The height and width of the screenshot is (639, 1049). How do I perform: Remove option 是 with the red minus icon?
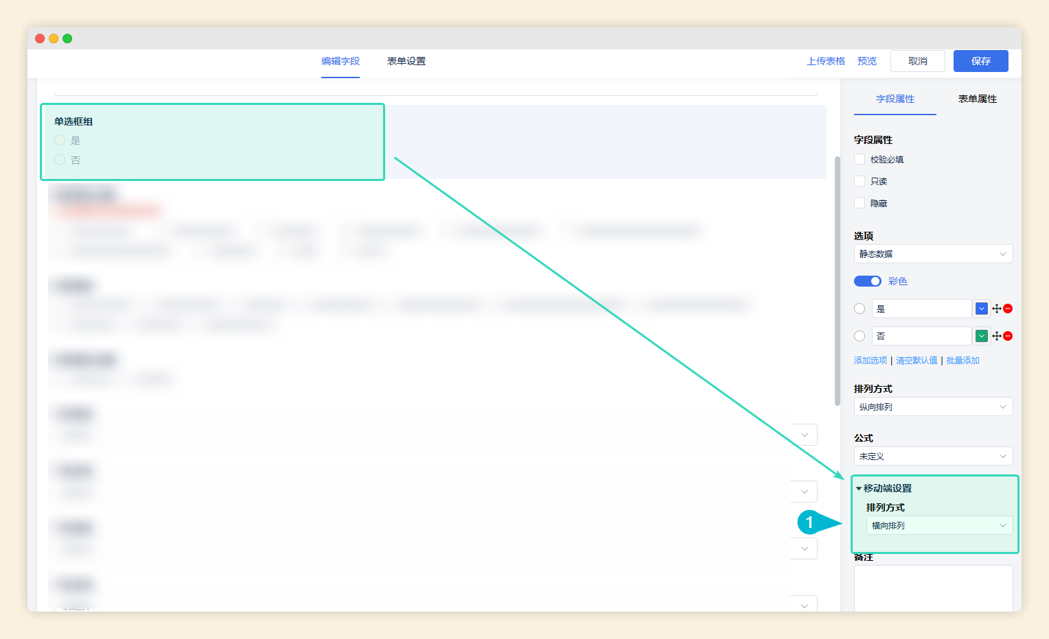coord(1008,309)
